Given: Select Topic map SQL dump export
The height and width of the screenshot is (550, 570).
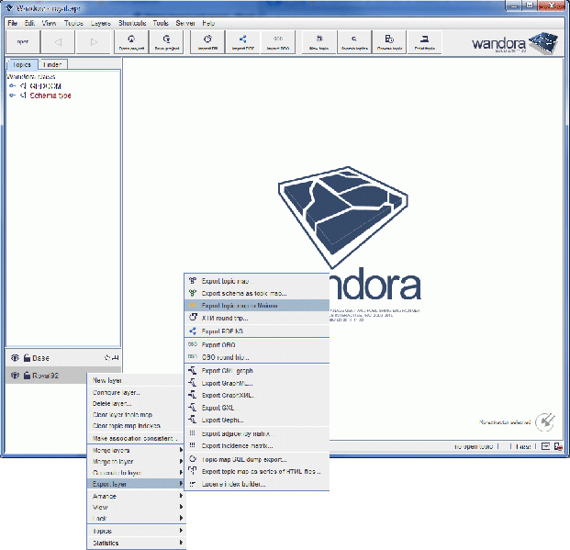Looking at the screenshot, I should (x=243, y=458).
